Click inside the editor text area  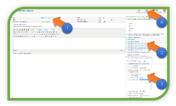pyautogui.click(x=69, y=43)
